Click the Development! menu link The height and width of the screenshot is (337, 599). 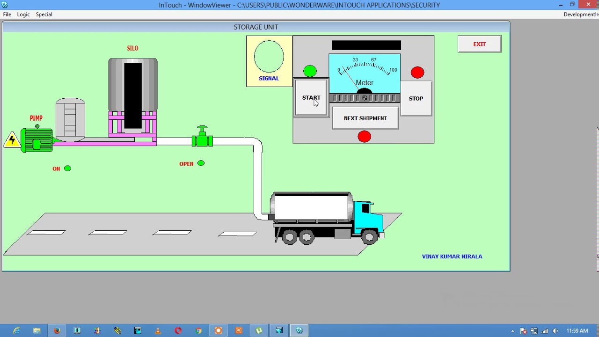pyautogui.click(x=581, y=15)
